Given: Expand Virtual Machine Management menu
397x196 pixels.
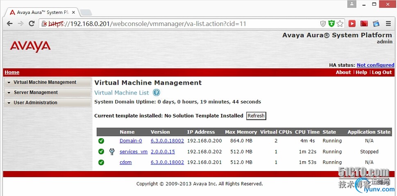Looking at the screenshot, I should 48,82.
